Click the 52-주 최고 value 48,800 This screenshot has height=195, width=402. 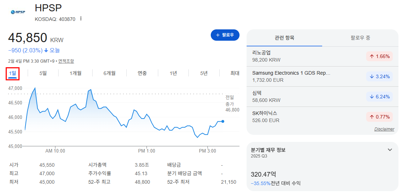(x=142, y=182)
